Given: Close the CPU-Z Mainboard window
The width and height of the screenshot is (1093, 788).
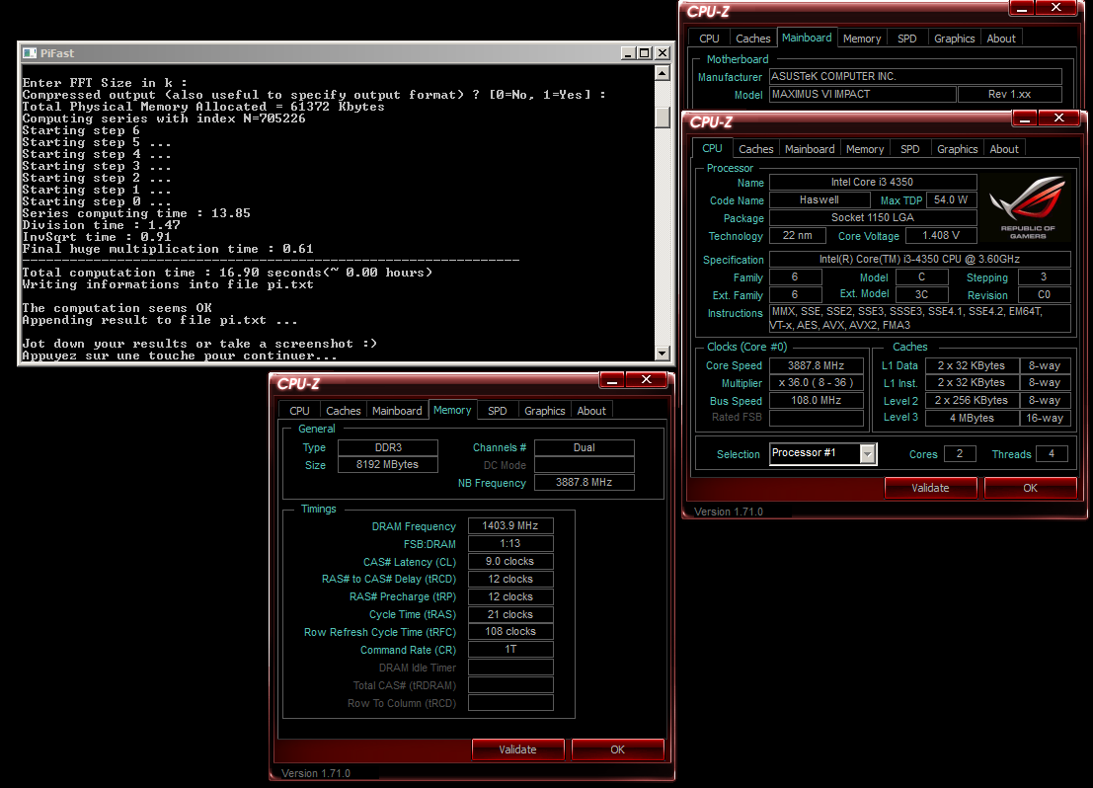Looking at the screenshot, I should click(x=1056, y=7).
